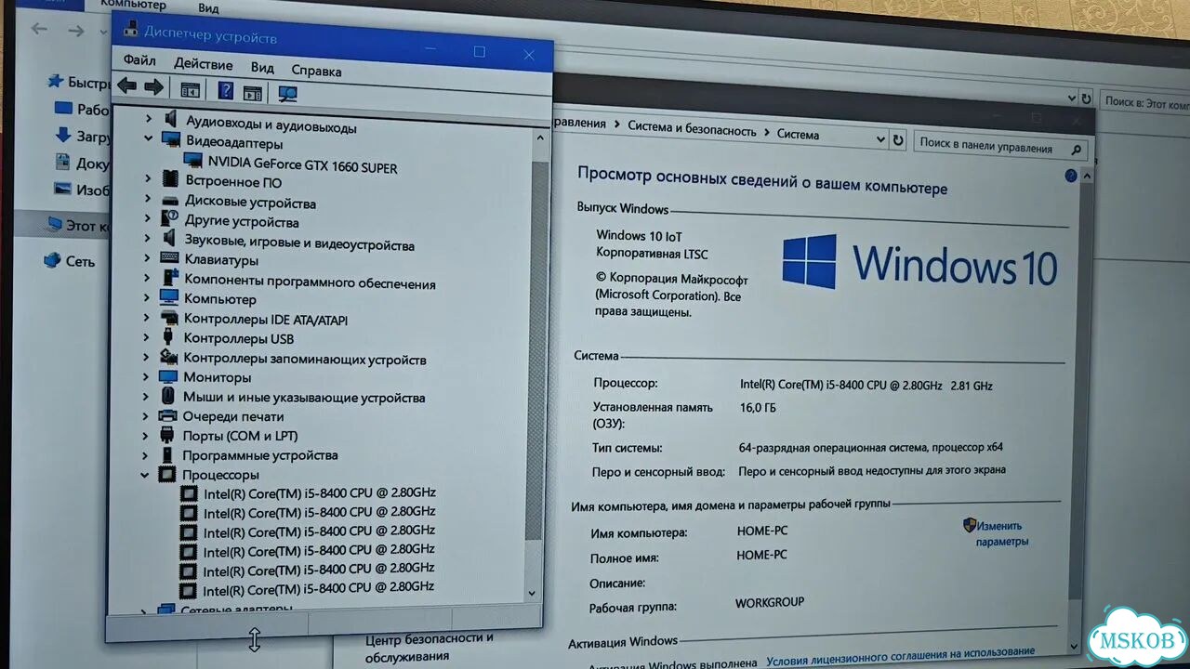Viewport: 1190px width, 669px height.
Task: Click the Дисковые устройства drive icon
Action: pyautogui.click(x=169, y=201)
